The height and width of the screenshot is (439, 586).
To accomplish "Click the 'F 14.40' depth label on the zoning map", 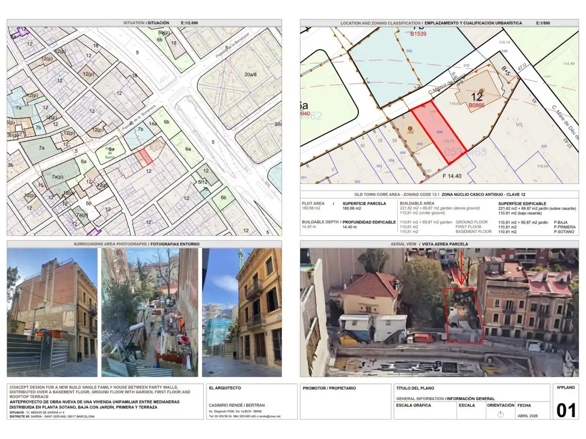I will click(452, 176).
